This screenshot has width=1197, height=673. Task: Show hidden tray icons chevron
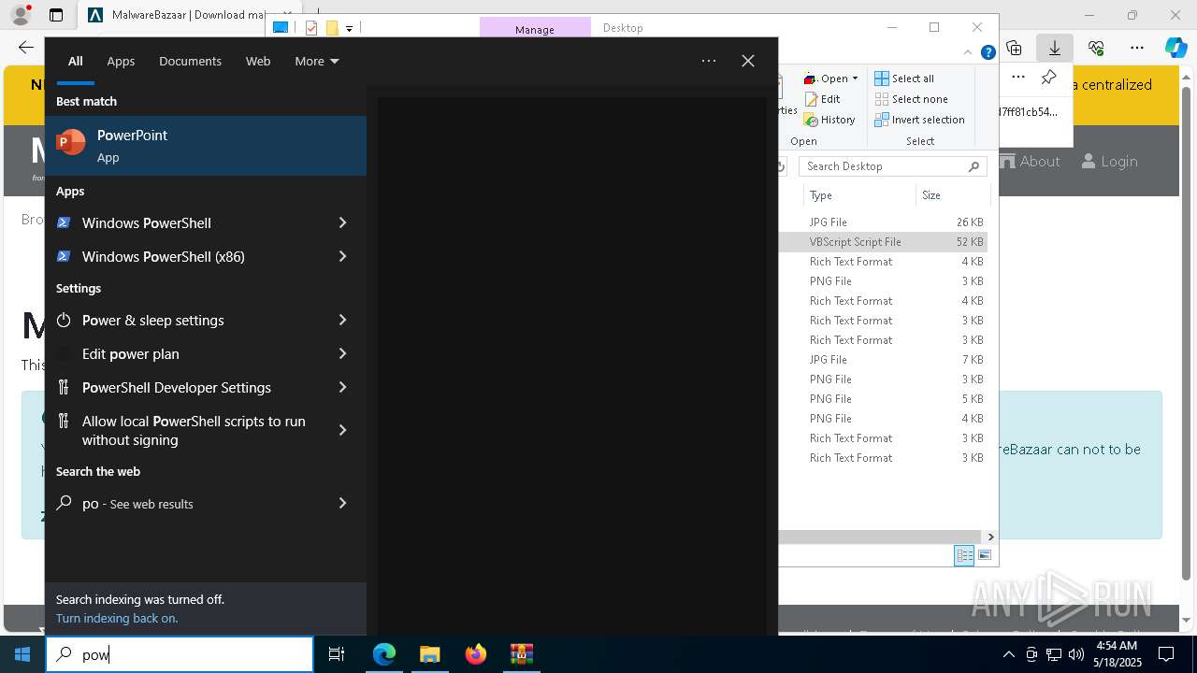[1009, 654]
